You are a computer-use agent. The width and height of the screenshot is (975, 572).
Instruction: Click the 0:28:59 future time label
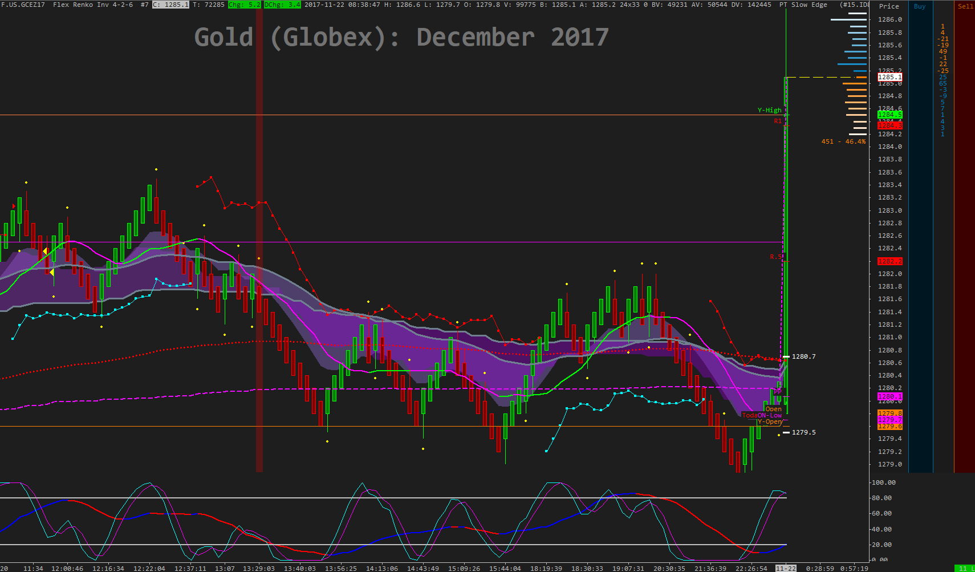pyautogui.click(x=820, y=569)
